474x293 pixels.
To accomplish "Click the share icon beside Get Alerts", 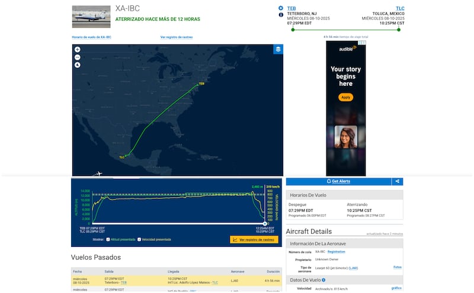I will click(398, 181).
